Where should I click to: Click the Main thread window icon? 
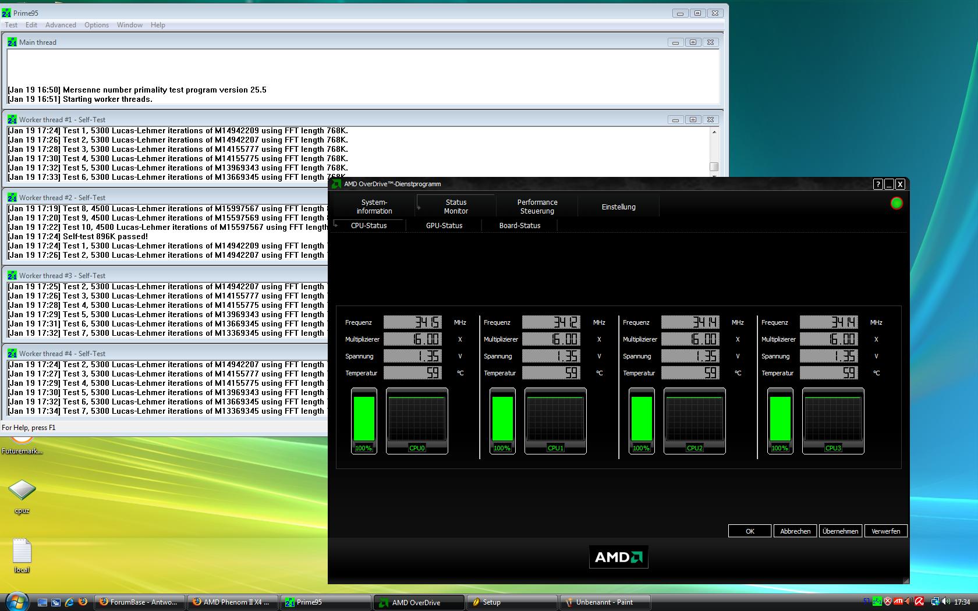pyautogui.click(x=12, y=42)
